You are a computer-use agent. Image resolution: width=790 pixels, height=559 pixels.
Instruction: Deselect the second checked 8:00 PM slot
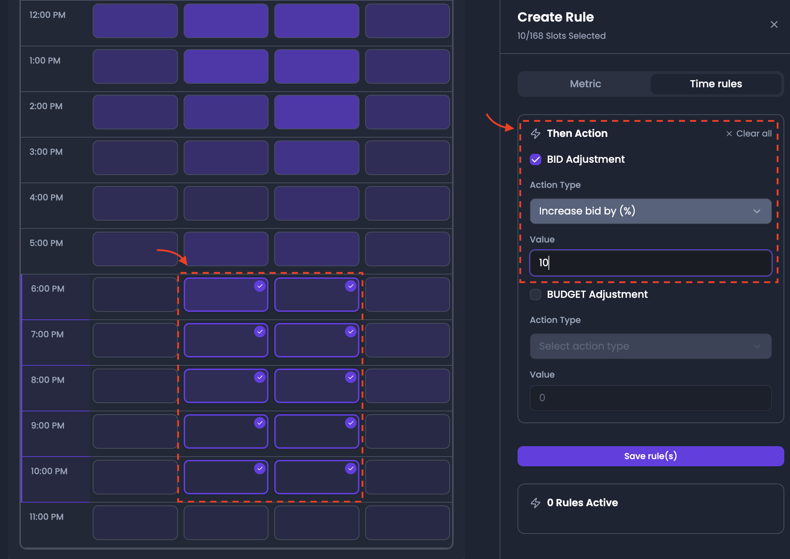pos(317,386)
